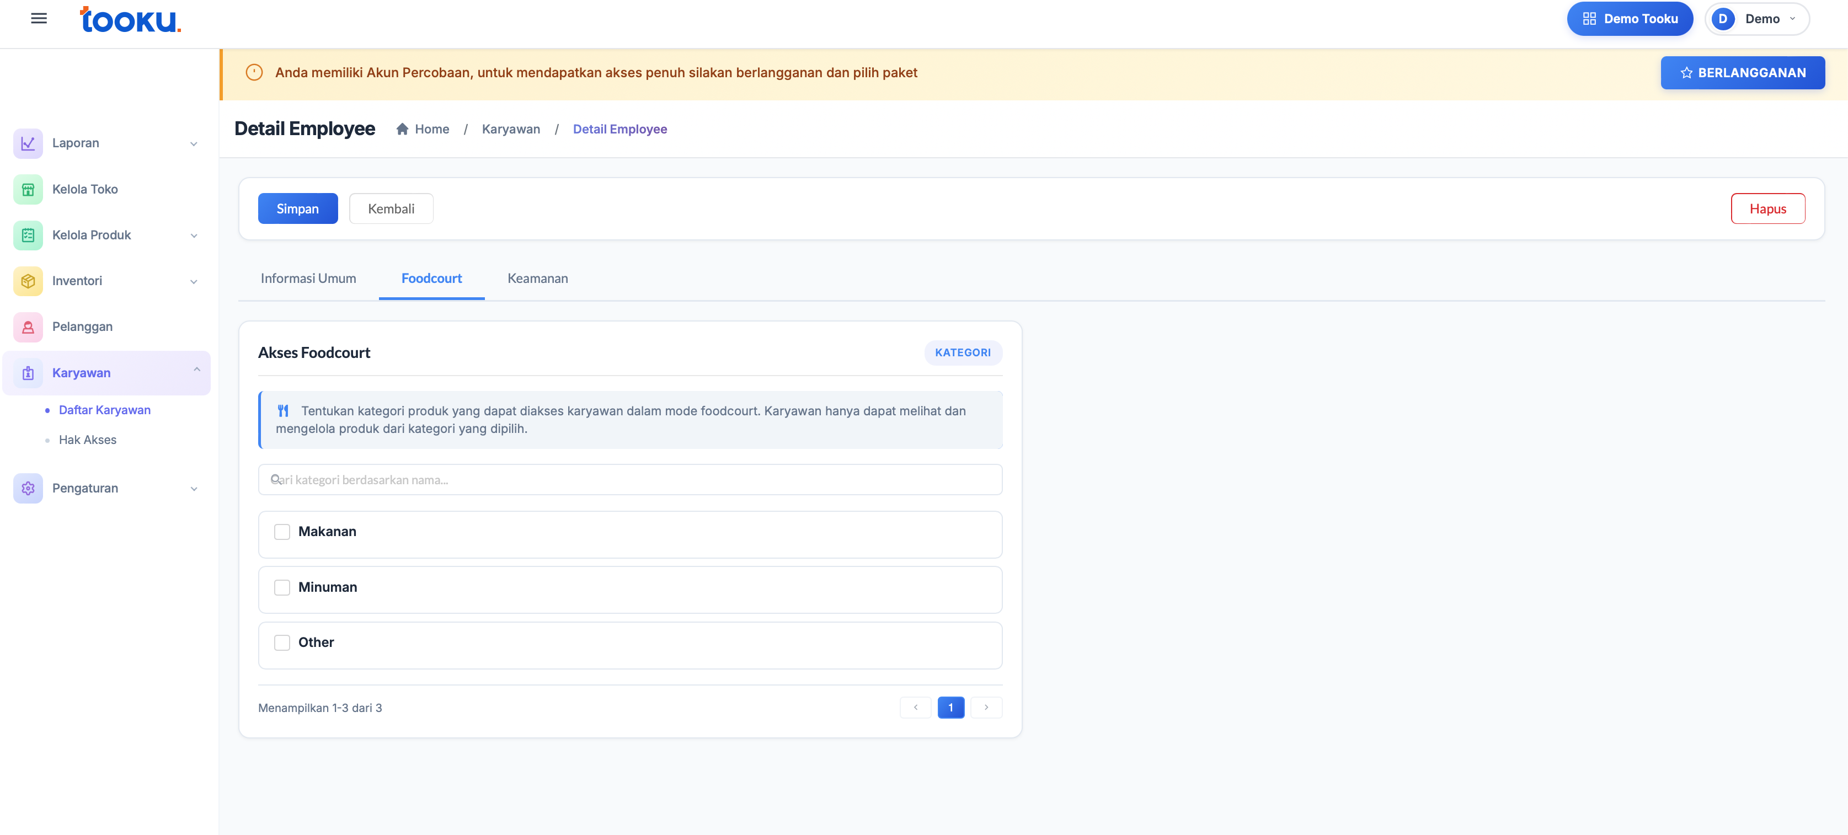This screenshot has width=1848, height=835.
Task: Expand the Laporan sidebar chevron
Action: 194,143
